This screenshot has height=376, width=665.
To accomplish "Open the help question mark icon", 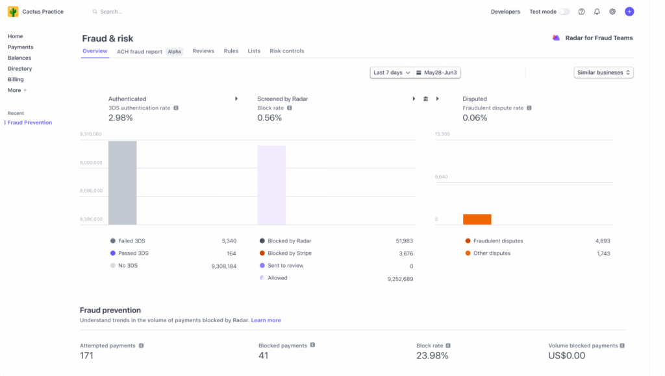I will 581,12.
